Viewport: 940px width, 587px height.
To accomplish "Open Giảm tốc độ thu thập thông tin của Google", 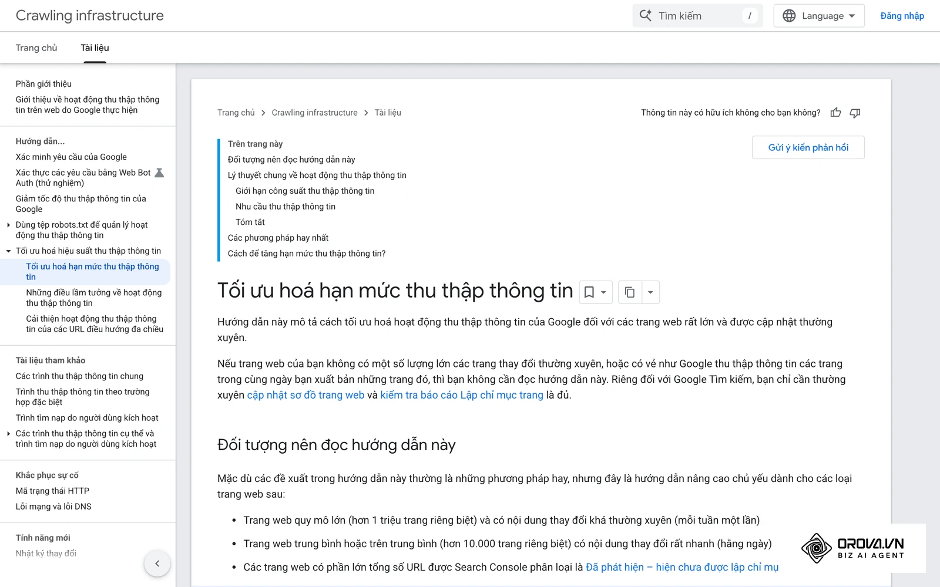I will pos(81,204).
